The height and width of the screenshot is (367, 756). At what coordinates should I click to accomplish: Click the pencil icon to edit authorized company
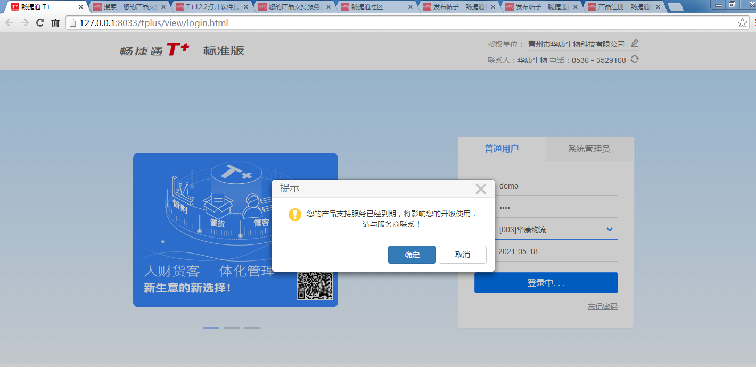[x=634, y=44]
